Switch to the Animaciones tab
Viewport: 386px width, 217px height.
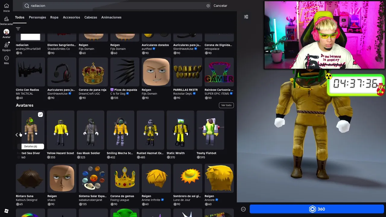coord(111,17)
